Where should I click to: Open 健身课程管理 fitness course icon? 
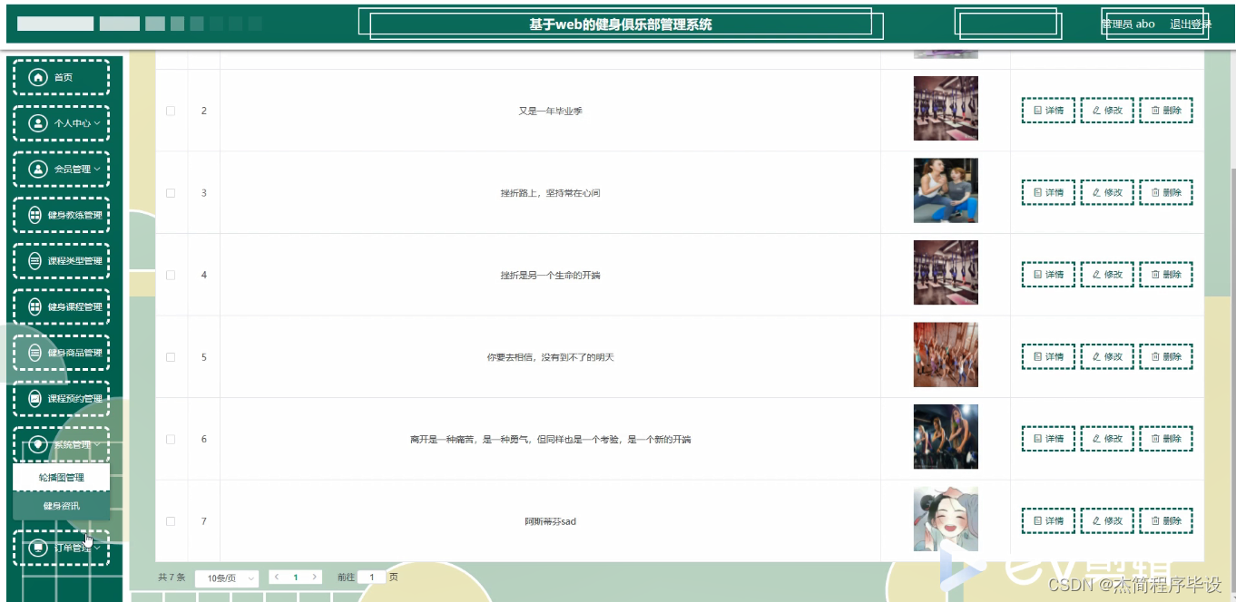(36, 306)
